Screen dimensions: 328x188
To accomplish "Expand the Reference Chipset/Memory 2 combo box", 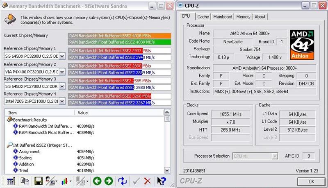I will pos(62,71).
